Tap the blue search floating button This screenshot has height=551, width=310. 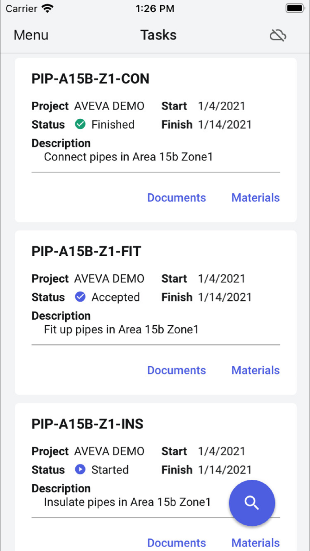[252, 503]
